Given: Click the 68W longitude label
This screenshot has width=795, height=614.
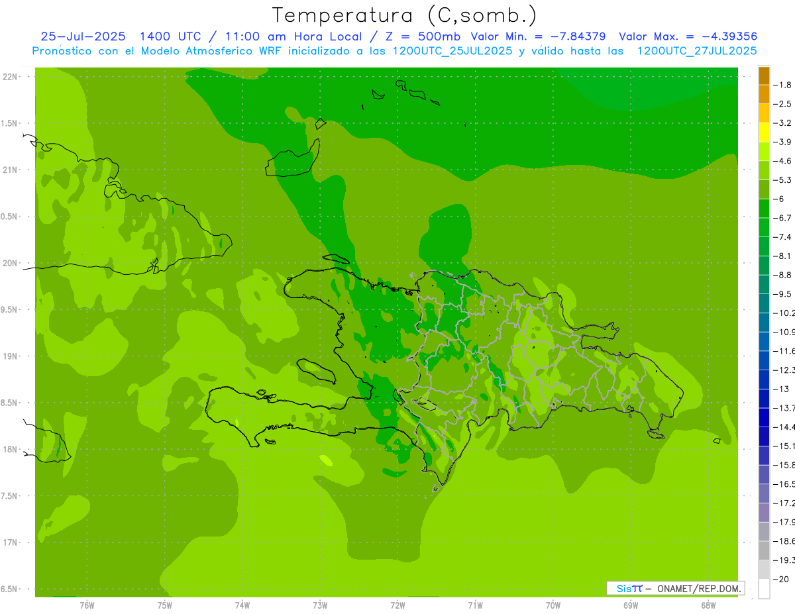Looking at the screenshot, I should [708, 605].
